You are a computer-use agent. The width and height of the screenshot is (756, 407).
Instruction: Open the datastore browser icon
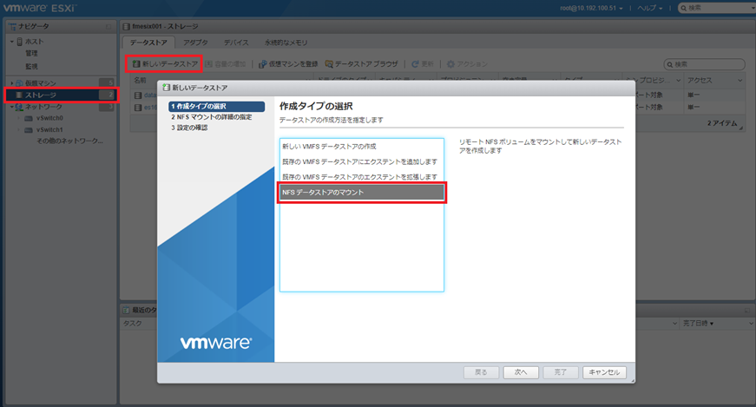point(329,64)
